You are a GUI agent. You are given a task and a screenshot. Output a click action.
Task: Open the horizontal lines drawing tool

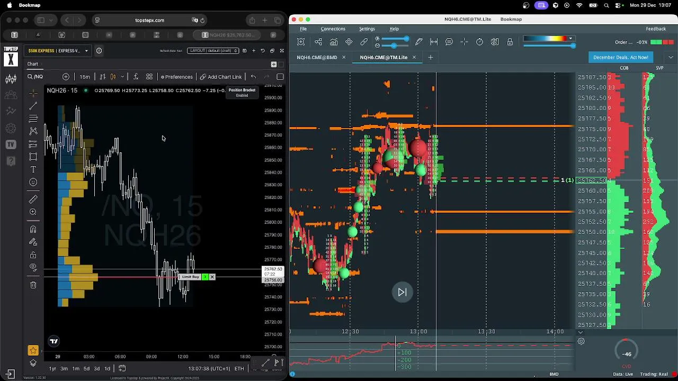click(x=33, y=118)
